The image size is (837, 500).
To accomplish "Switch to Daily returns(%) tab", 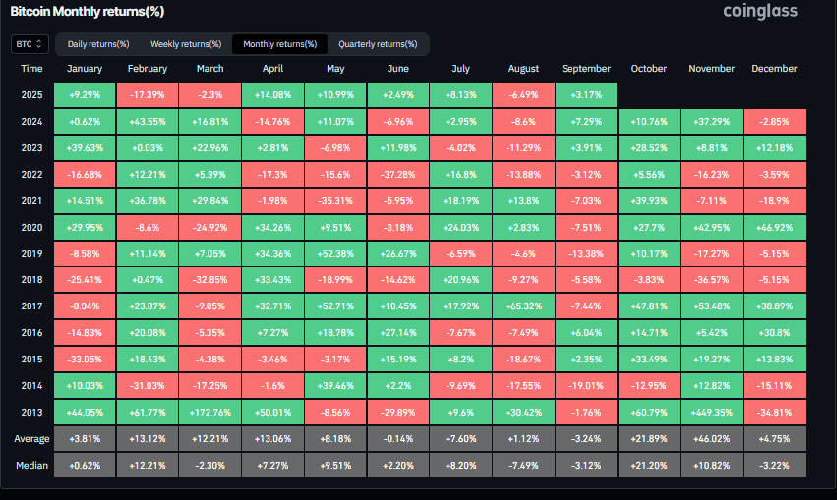I will click(97, 44).
